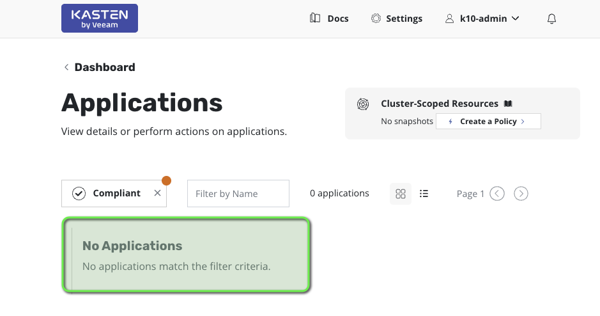This screenshot has width=600, height=316.
Task: Toggle the Compliant filter chip
Action: pyautogui.click(x=107, y=193)
